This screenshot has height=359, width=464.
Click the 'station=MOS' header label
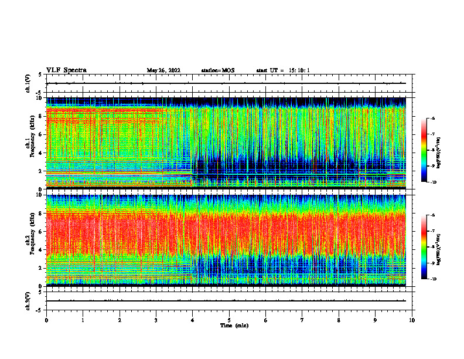click(x=218, y=70)
